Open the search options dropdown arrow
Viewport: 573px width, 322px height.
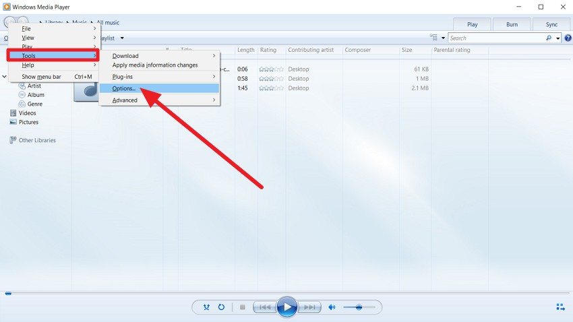(557, 38)
